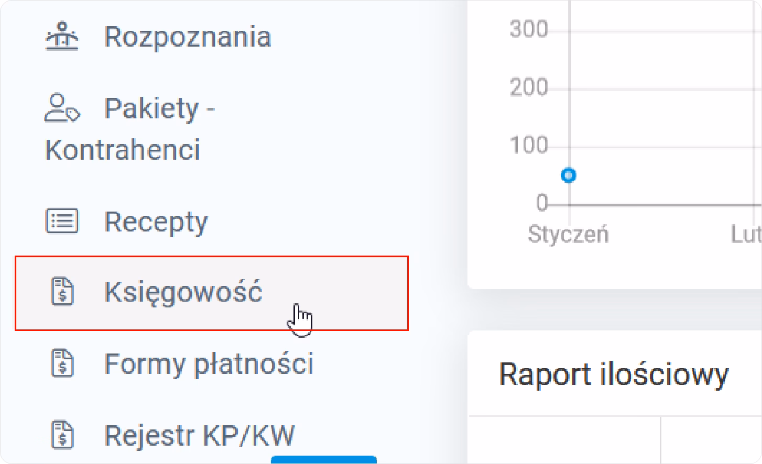Viewport: 762px width, 464px height.
Task: Click the blue button at the bottom
Action: click(x=323, y=461)
